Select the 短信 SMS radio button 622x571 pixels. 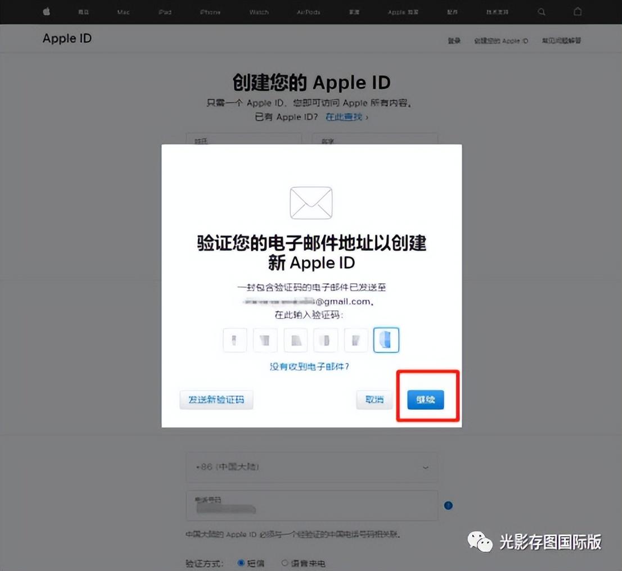[240, 563]
